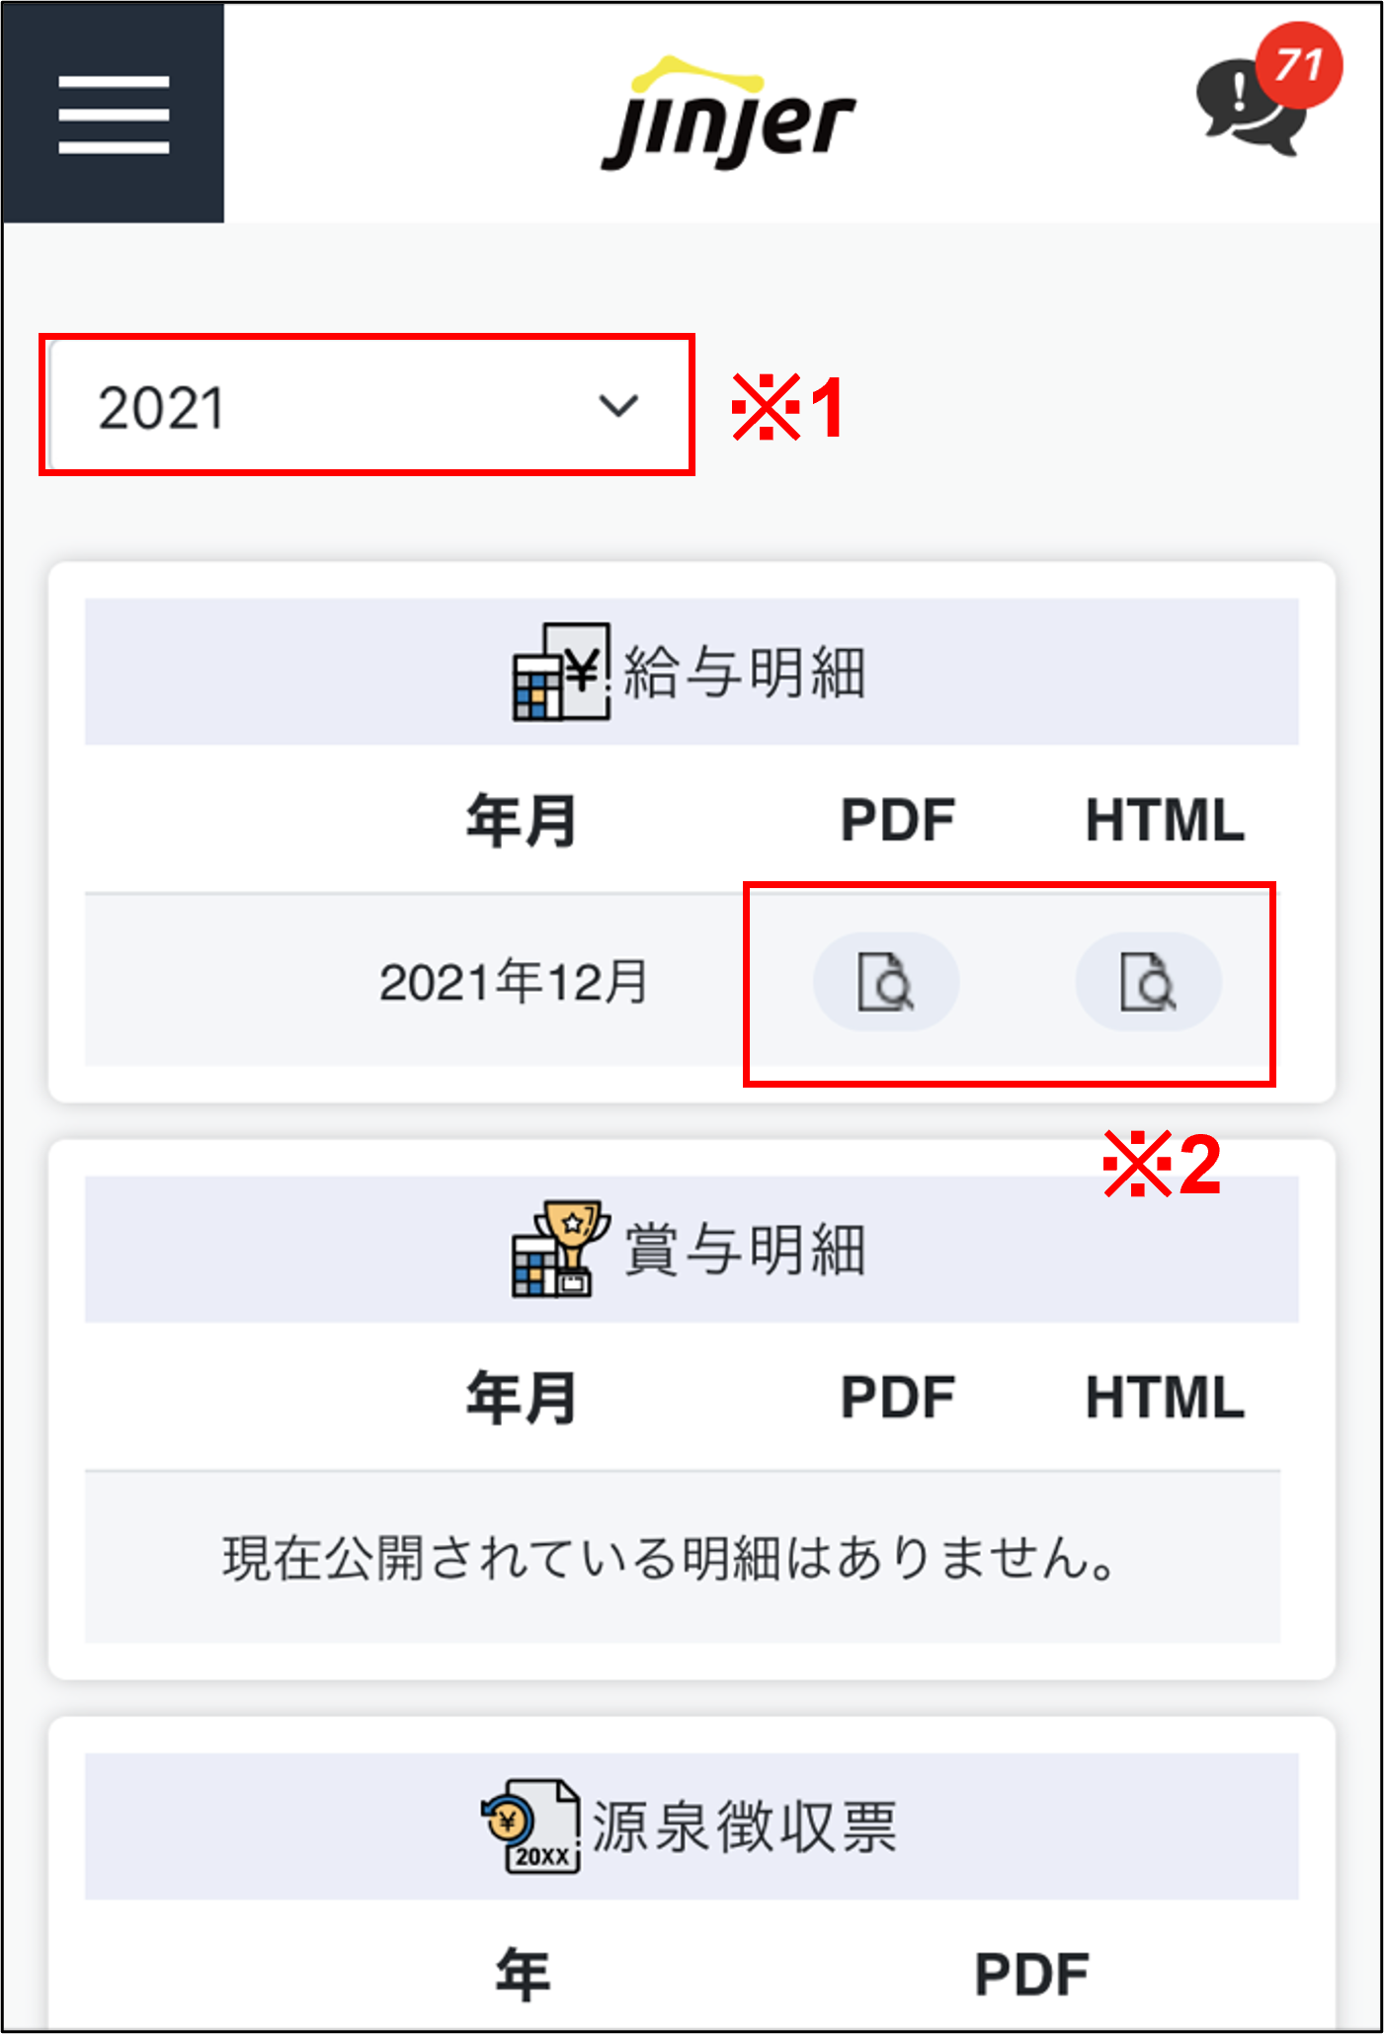Click the 賞与明細 trophy icon
Screen dimensions: 1384x2034
point(561,1249)
